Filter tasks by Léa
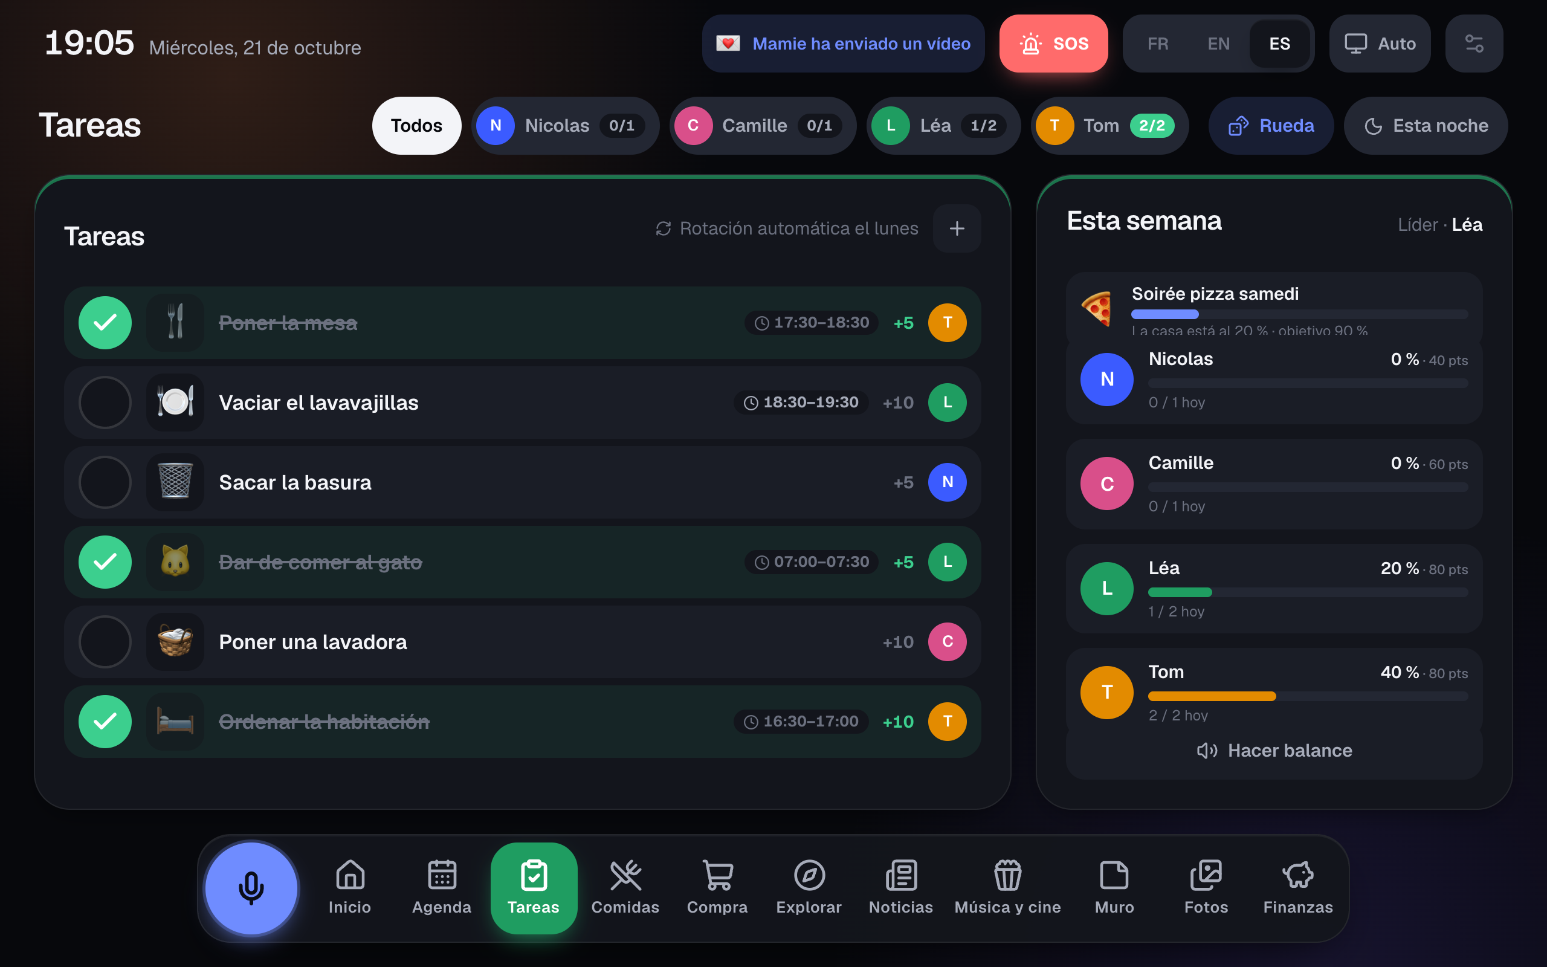This screenshot has height=967, width=1547. [x=943, y=125]
